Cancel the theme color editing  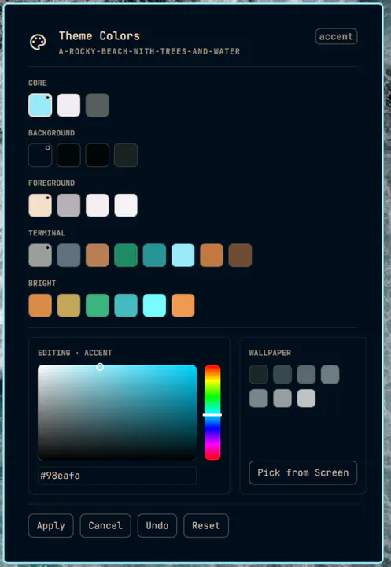pyautogui.click(x=105, y=526)
